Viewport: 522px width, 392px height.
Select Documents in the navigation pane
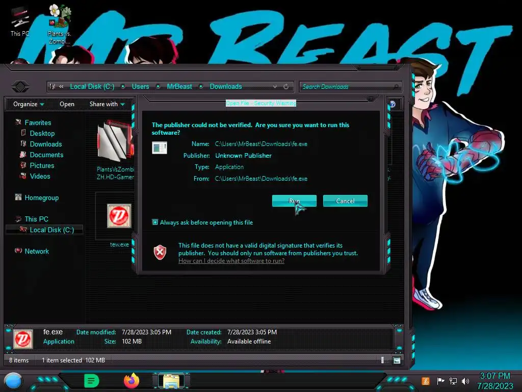[x=46, y=155]
